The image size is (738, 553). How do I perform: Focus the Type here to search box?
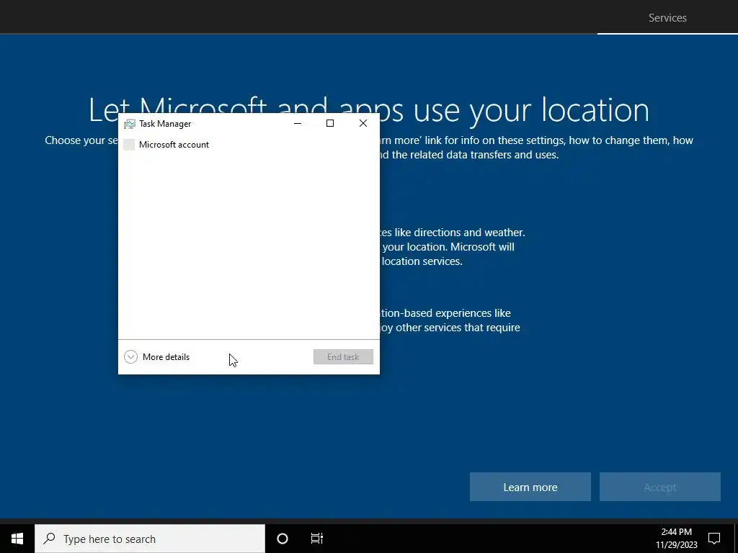pos(150,539)
